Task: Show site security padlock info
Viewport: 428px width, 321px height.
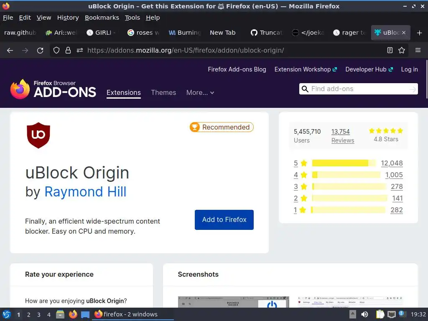Action: (x=68, y=50)
